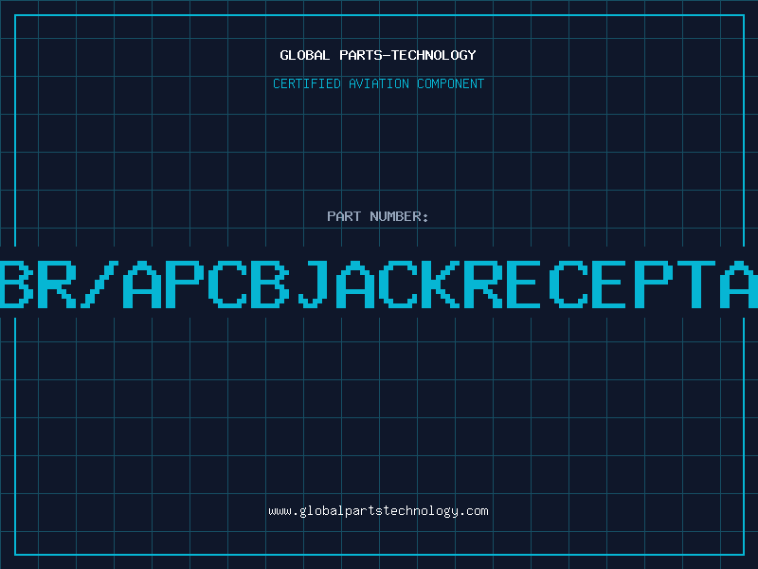Click the GLOBAL PARTS-TECHNOLOGY heading
The width and height of the screenshot is (758, 569).
click(378, 55)
